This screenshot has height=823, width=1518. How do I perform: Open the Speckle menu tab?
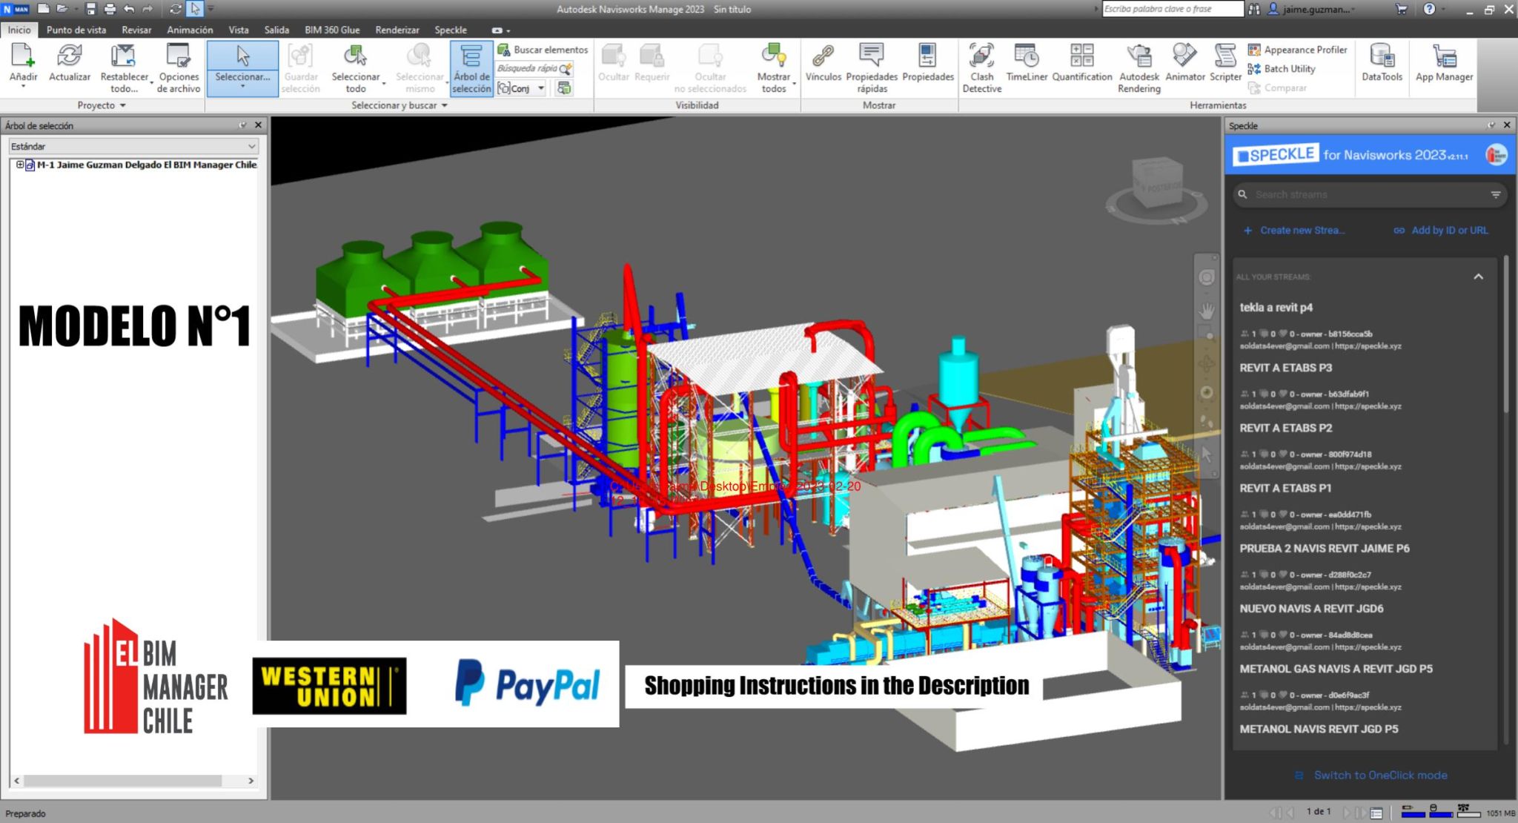pos(451,30)
